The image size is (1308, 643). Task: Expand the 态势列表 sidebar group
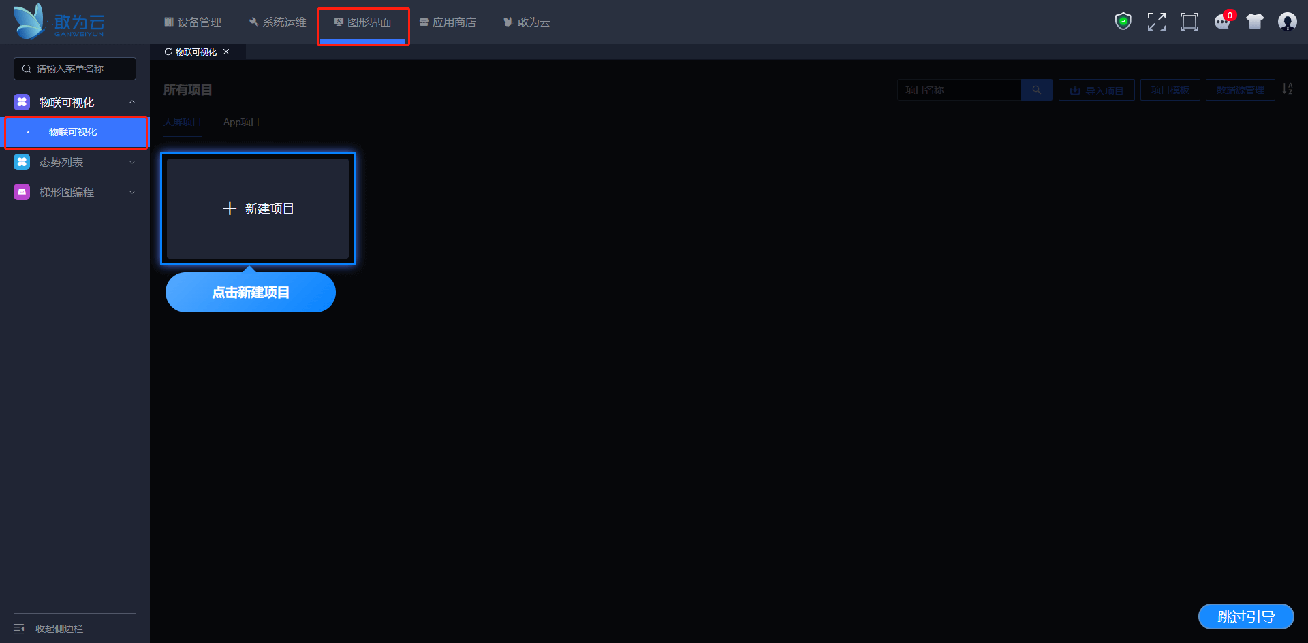tap(132, 162)
